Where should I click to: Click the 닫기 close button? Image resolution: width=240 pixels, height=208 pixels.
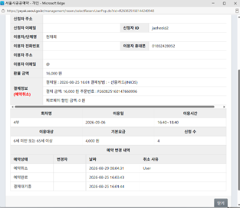coord(221,203)
